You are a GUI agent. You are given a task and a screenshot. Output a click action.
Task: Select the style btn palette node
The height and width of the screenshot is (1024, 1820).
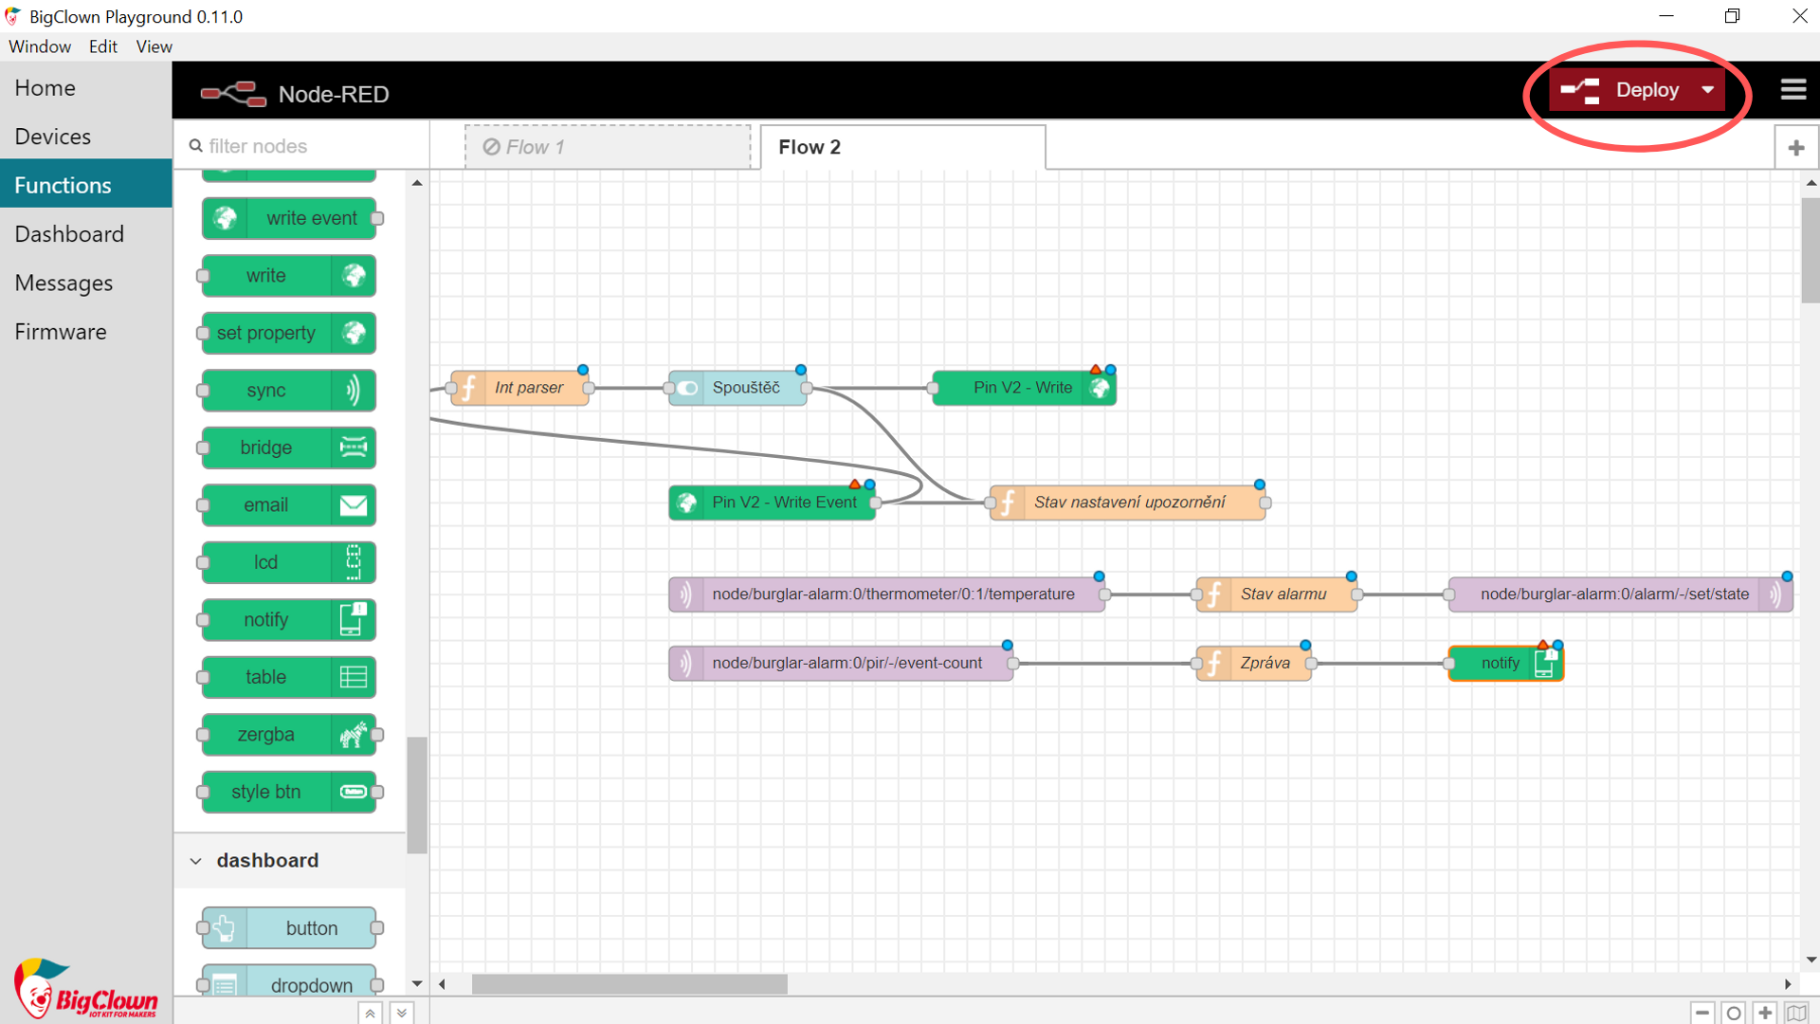pos(289,792)
